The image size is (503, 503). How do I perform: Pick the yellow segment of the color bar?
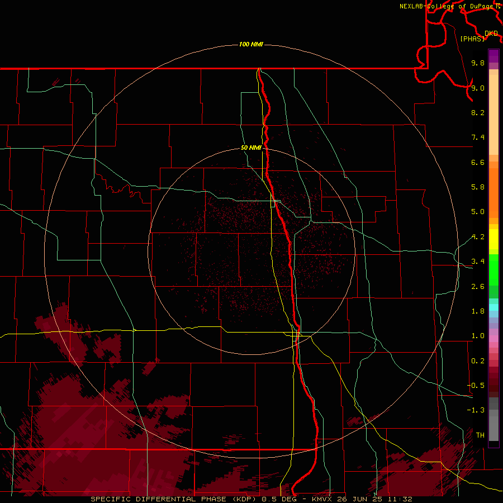[493, 239]
